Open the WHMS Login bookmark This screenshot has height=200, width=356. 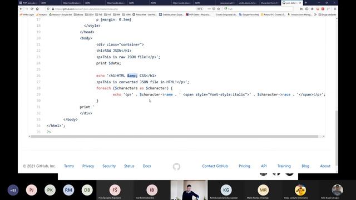27,14
